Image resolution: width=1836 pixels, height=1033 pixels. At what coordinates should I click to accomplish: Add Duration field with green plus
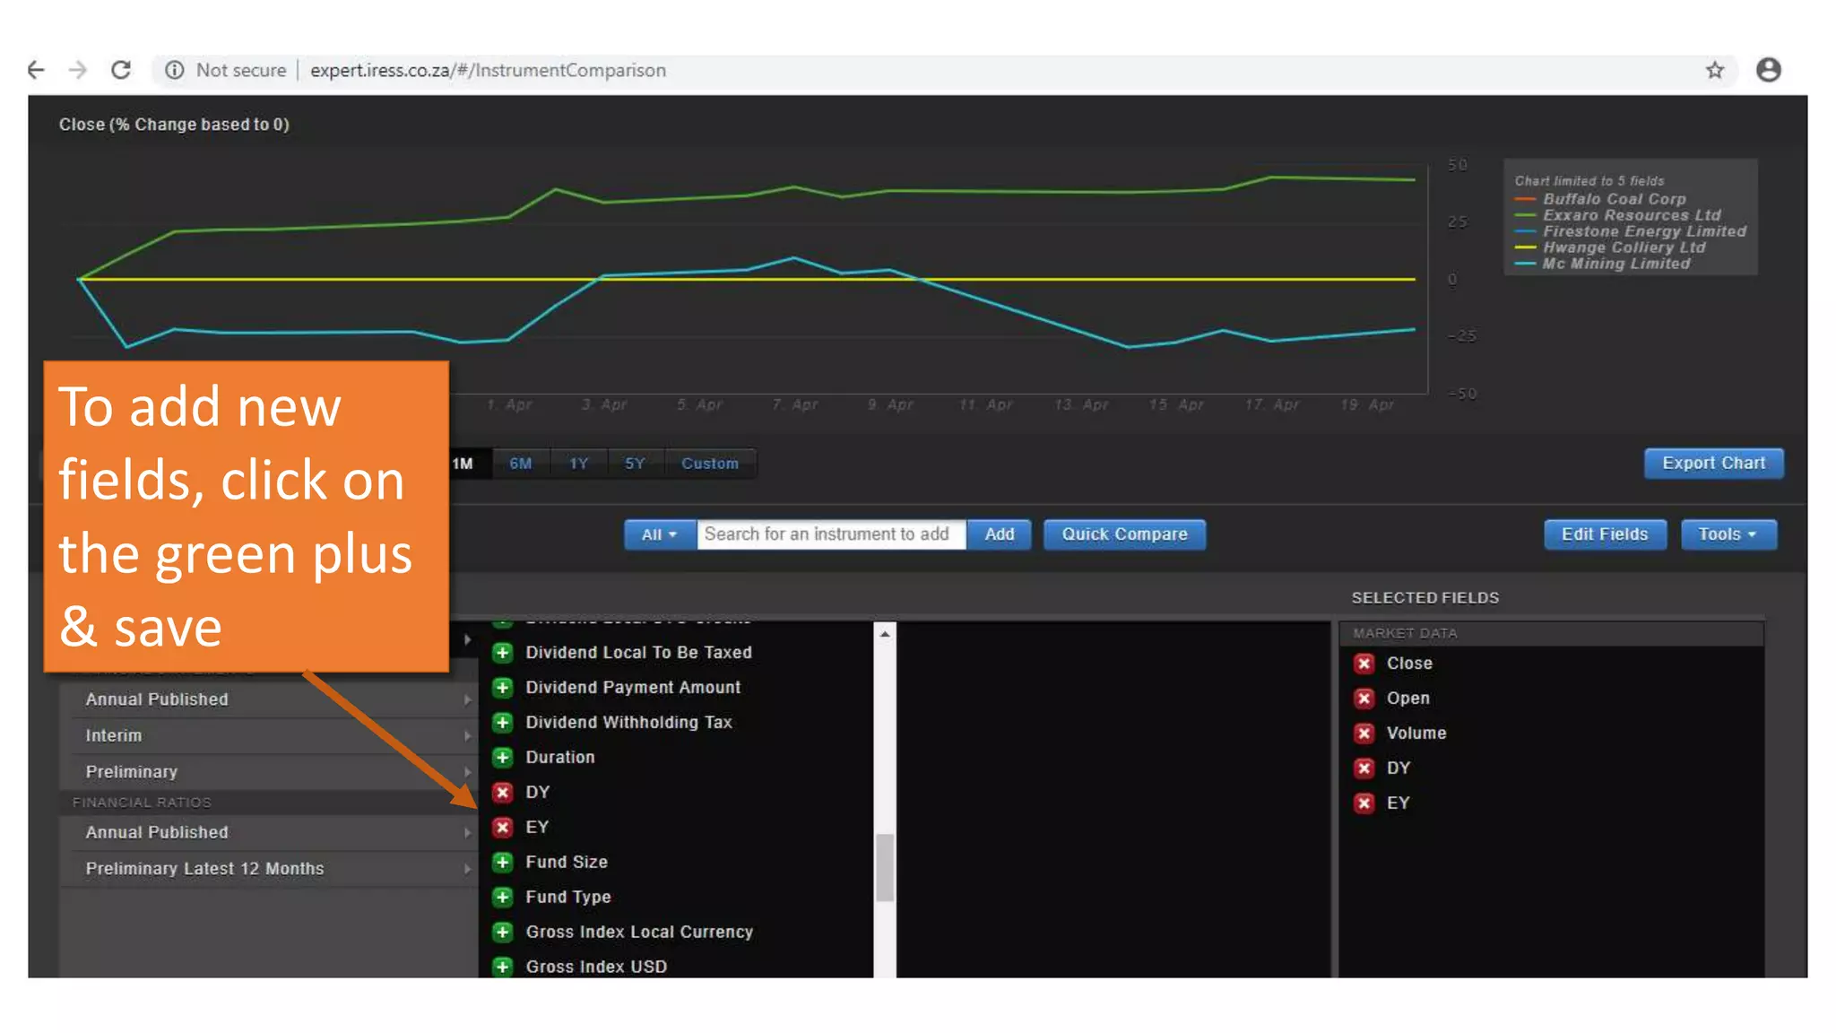tap(503, 758)
